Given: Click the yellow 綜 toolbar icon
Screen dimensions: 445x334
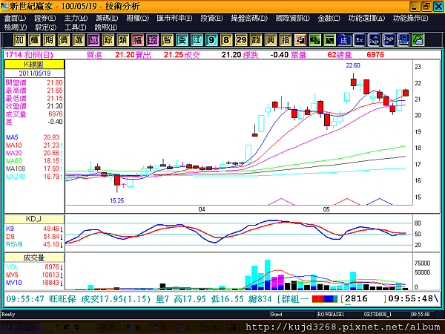Looking at the screenshot, I should (x=108, y=40).
